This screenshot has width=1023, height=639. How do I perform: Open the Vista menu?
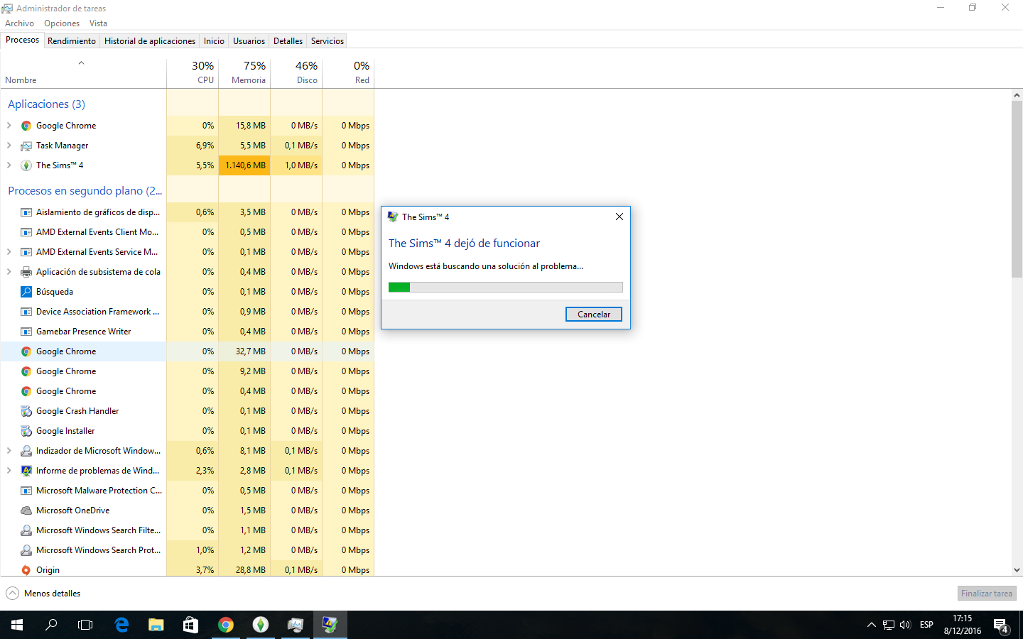tap(99, 23)
